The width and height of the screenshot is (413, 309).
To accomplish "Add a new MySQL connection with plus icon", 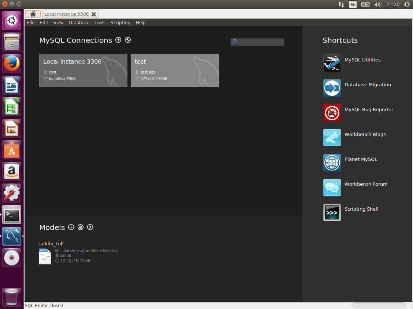I will [x=118, y=40].
